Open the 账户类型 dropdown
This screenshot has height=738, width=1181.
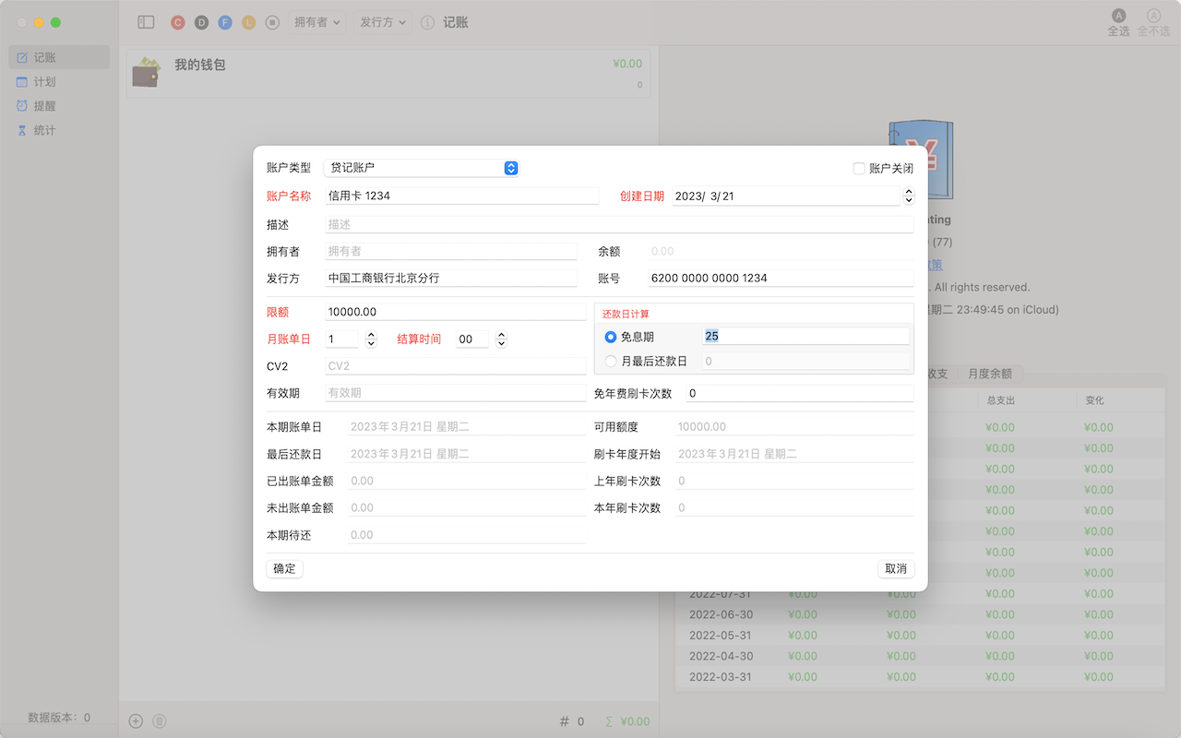[x=422, y=168]
